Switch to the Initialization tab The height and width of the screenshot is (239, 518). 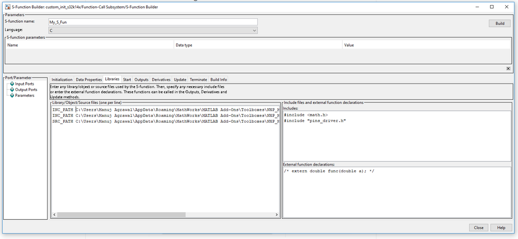coord(62,80)
